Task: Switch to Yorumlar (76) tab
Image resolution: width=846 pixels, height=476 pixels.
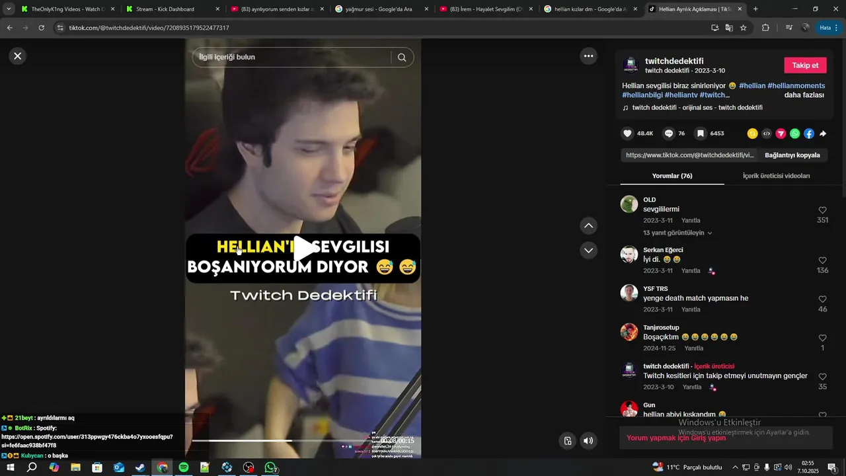Action: (x=672, y=176)
